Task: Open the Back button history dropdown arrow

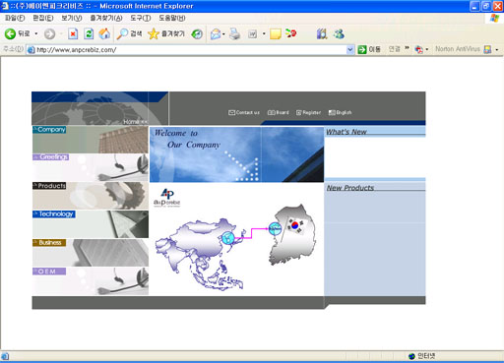Action: point(36,33)
